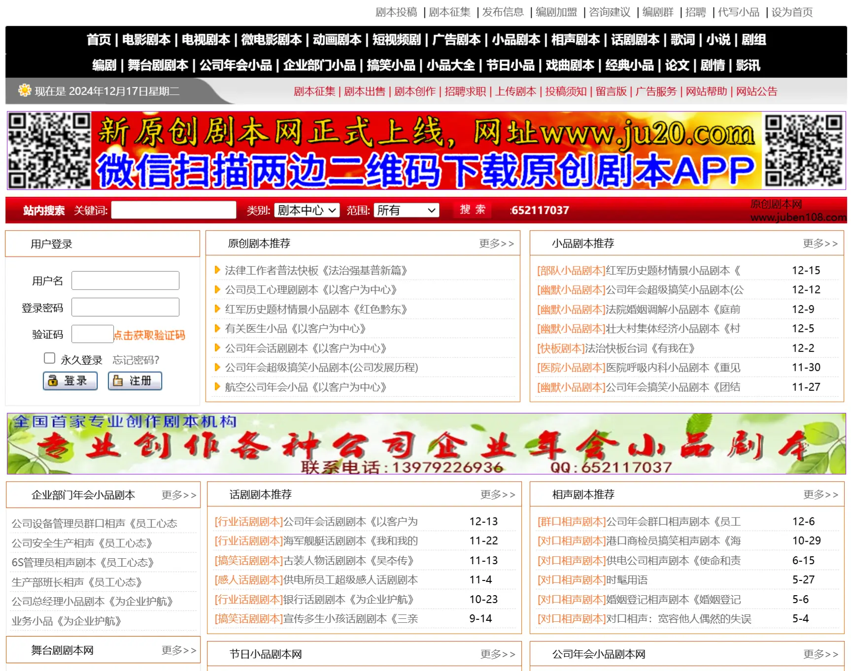The width and height of the screenshot is (851, 671).
Task: Click 点击获取验证码 link
Action: [x=149, y=335]
